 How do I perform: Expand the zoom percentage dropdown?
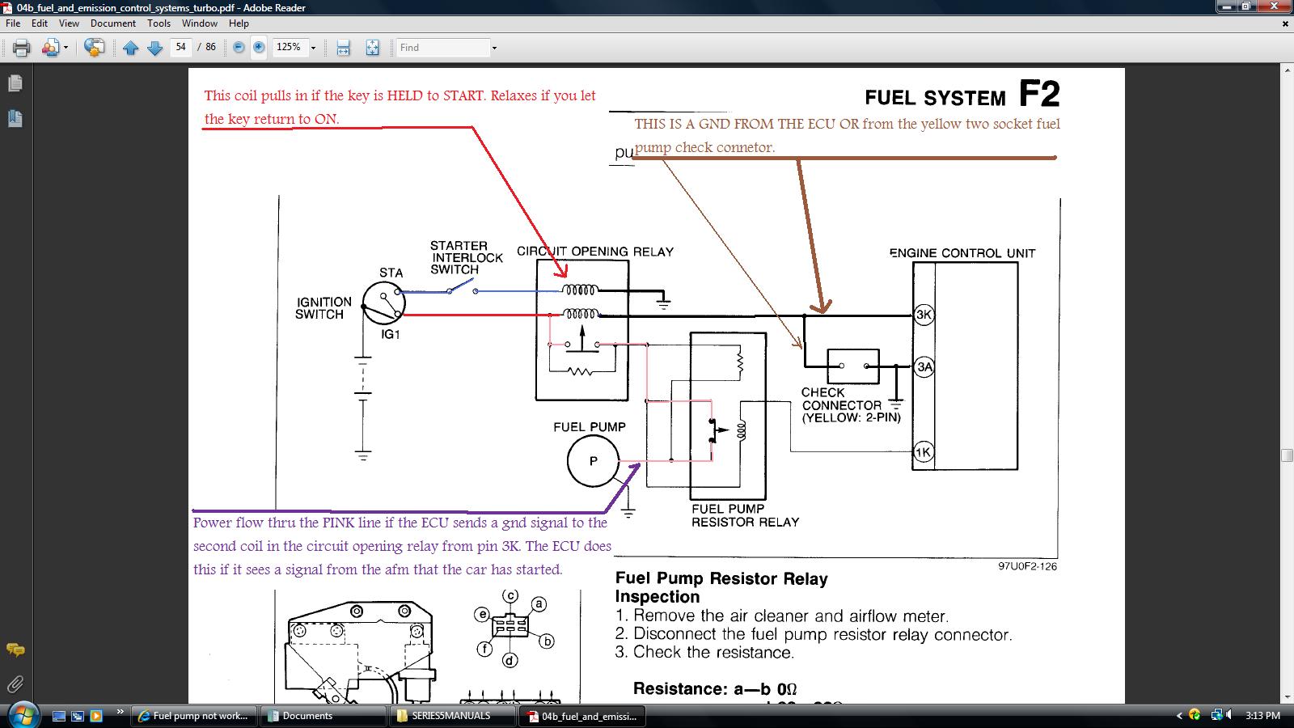click(x=314, y=48)
